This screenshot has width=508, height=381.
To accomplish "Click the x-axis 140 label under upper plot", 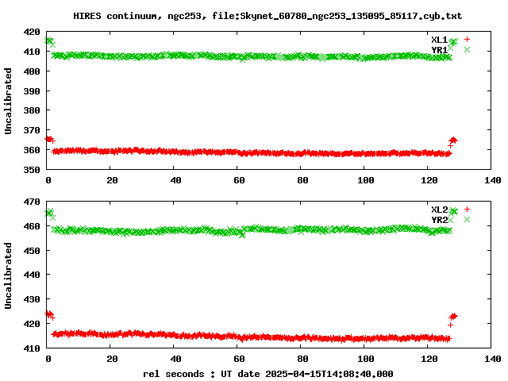I will click(x=493, y=180).
